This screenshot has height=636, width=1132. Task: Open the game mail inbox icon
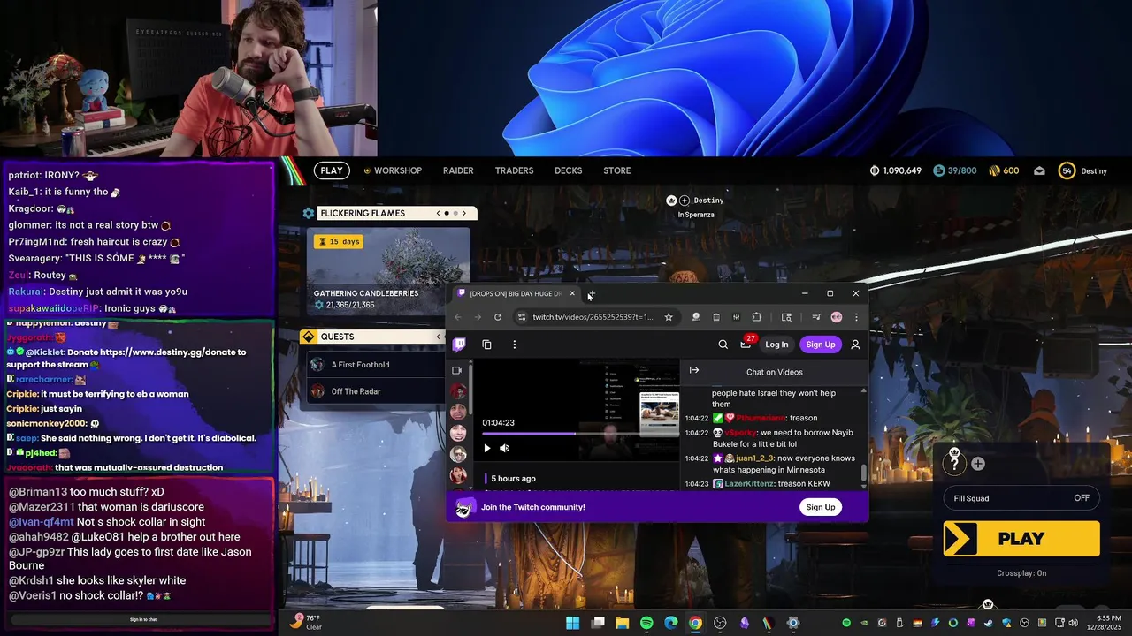point(1039,170)
